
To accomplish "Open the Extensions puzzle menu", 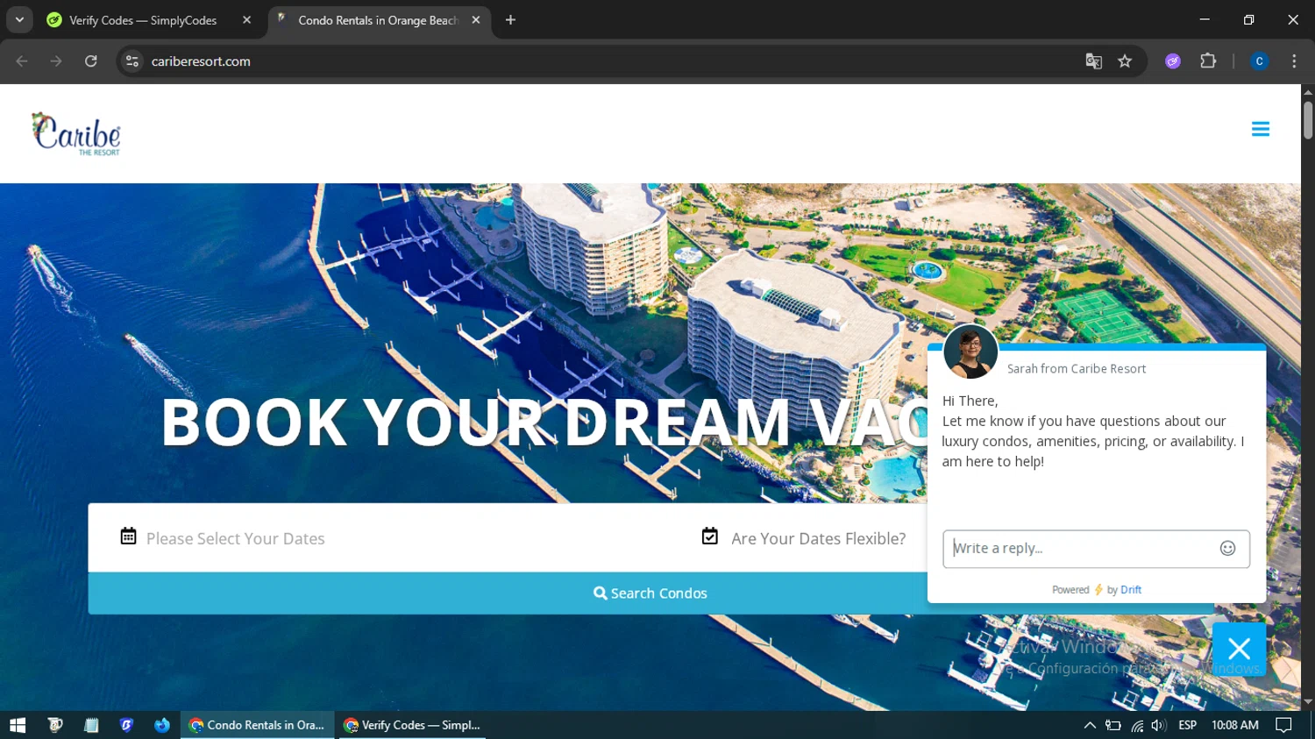I will click(x=1208, y=61).
